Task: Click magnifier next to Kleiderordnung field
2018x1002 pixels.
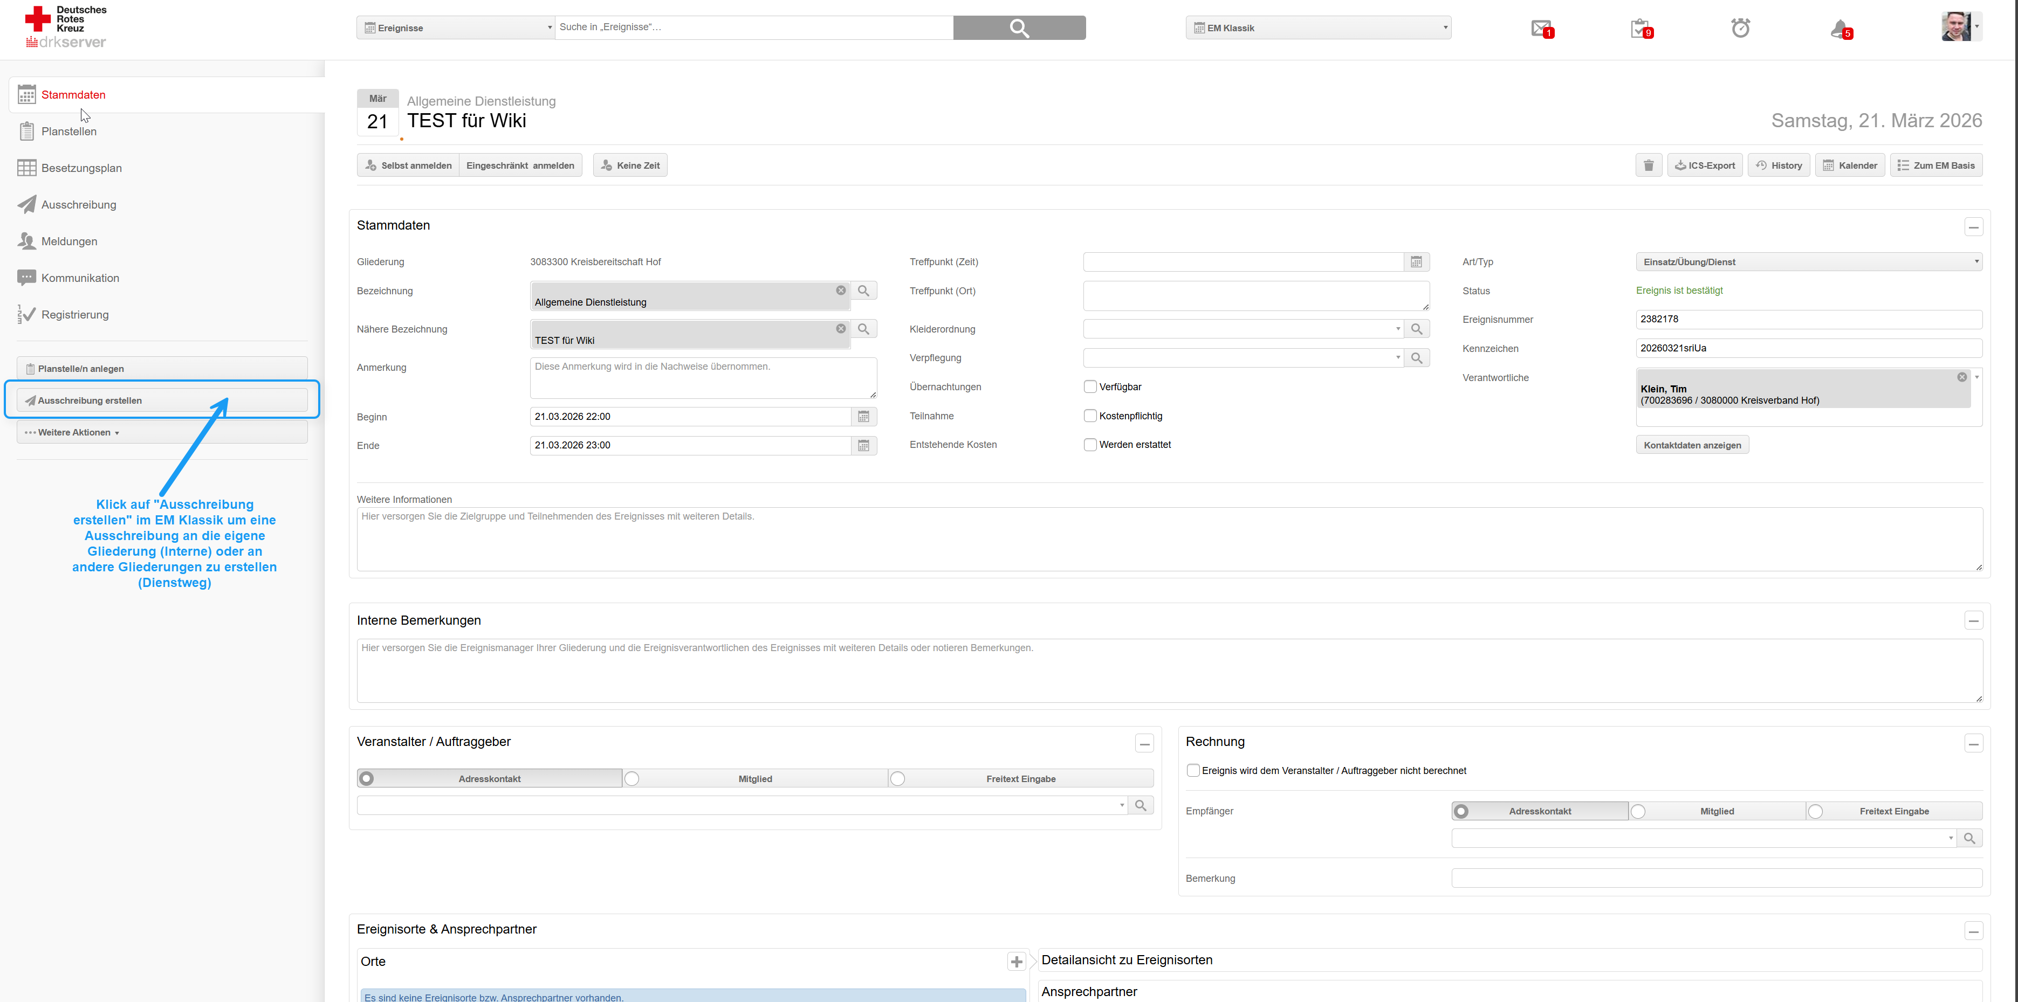Action: tap(1416, 329)
